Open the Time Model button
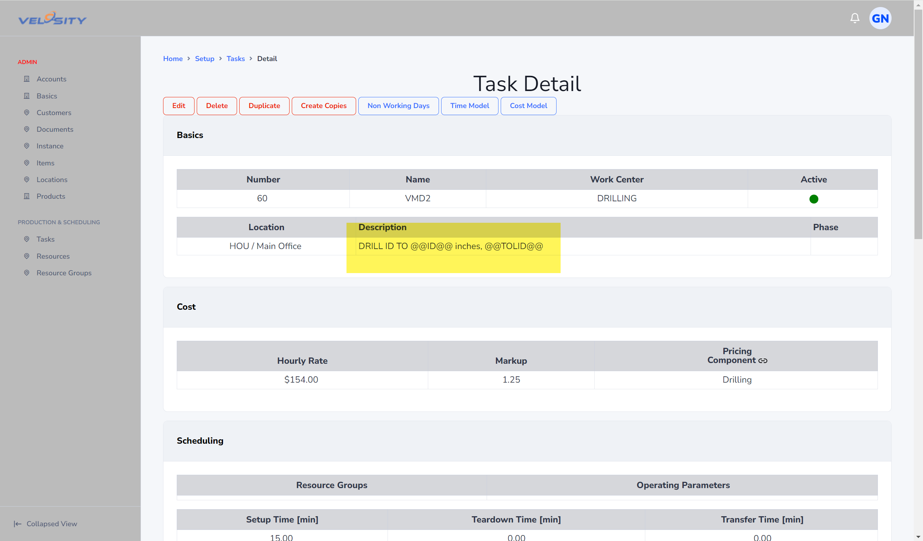 (470, 106)
